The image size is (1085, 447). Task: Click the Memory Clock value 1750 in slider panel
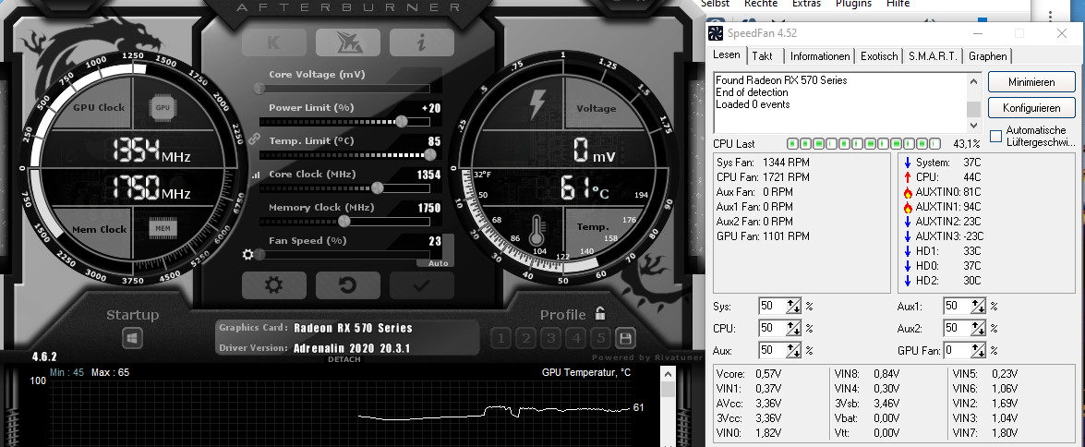[429, 208]
